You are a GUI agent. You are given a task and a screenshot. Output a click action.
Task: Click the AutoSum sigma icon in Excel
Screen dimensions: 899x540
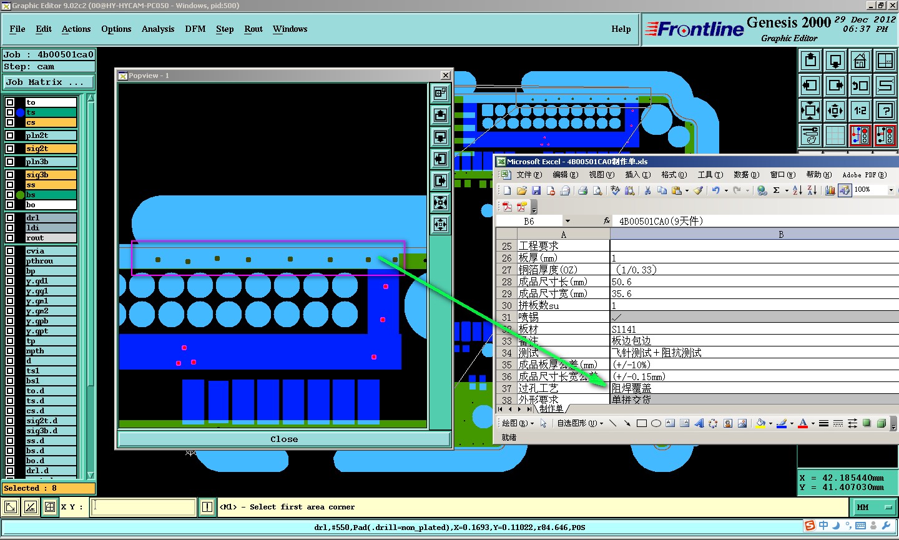click(776, 190)
